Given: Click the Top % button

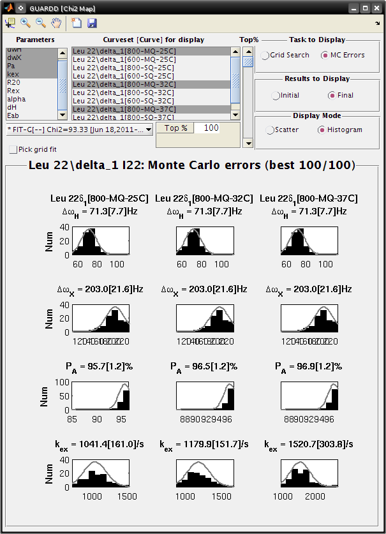Looking at the screenshot, I should (x=175, y=128).
